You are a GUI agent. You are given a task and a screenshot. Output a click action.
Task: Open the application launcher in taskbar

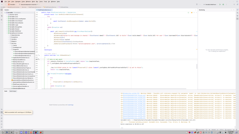[x=3, y=133]
